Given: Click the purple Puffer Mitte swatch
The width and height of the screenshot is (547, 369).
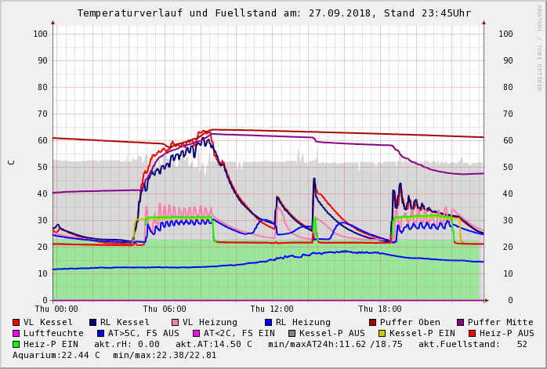Looking at the screenshot, I should coord(461,322).
